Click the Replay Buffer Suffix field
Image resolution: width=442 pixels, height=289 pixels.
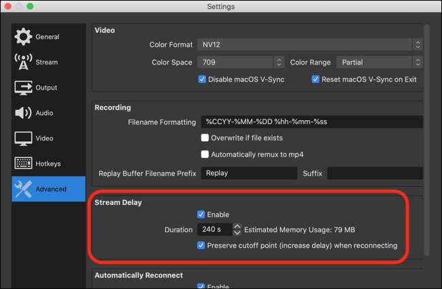coord(374,173)
